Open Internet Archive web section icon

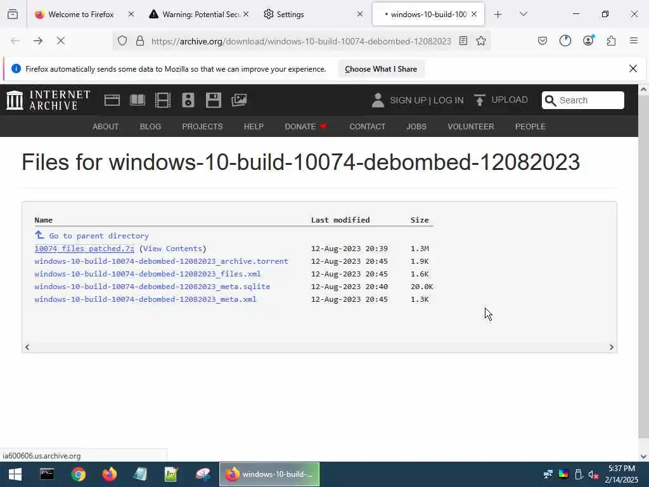pos(112,100)
